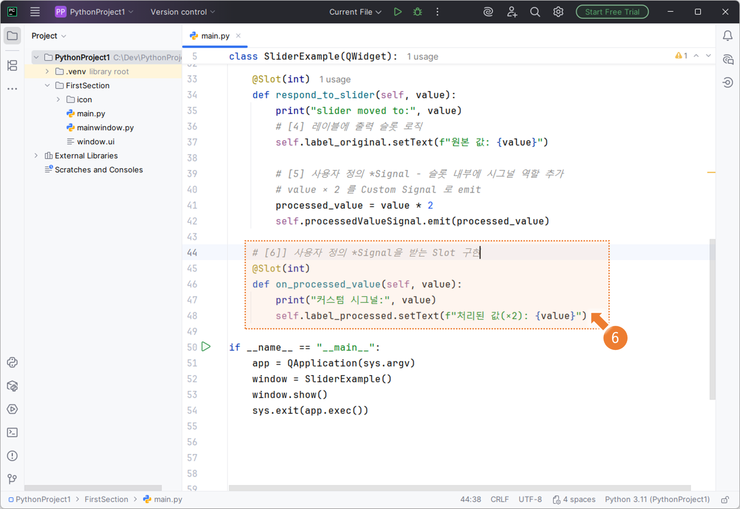
Task: Open the Current File run configuration dropdown
Action: (x=355, y=12)
